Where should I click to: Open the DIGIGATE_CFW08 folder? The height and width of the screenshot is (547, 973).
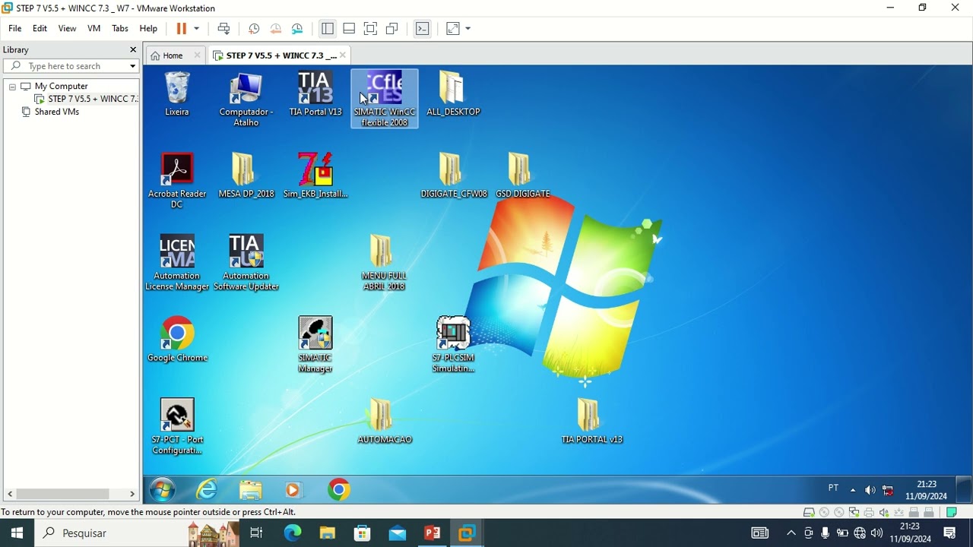click(x=454, y=175)
